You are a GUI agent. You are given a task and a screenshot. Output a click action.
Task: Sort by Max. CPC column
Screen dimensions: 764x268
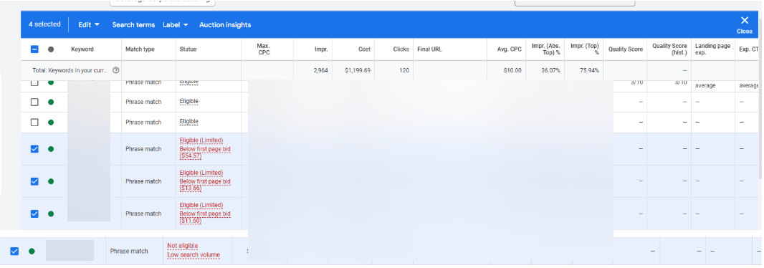[x=263, y=49]
